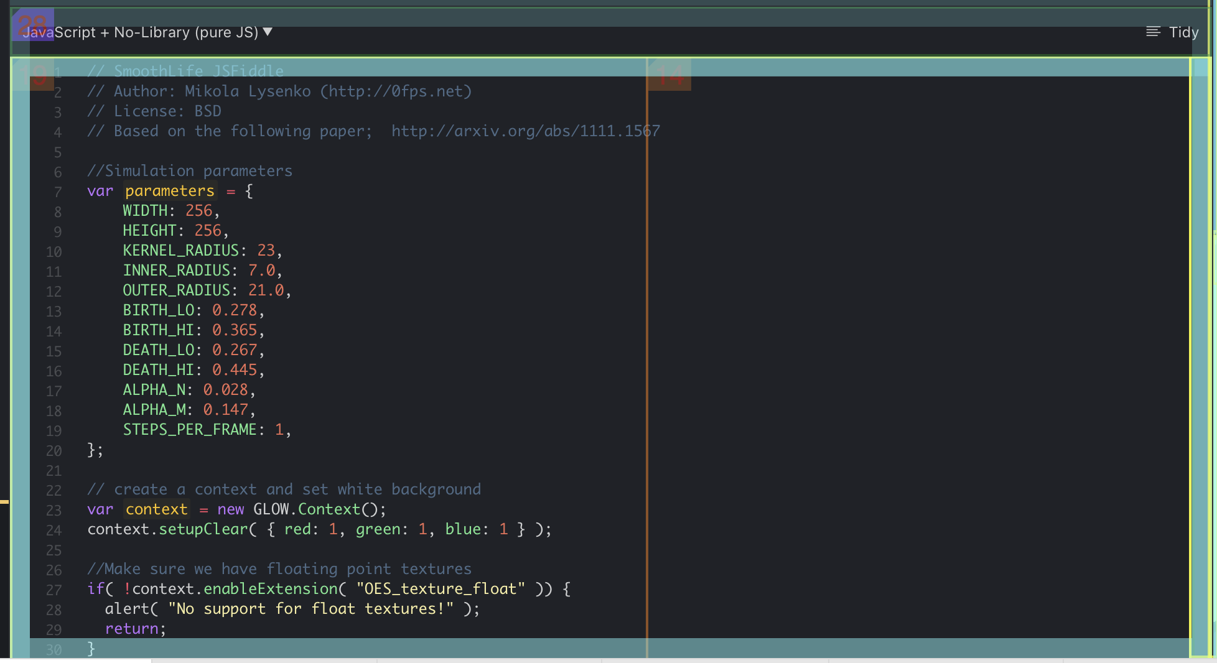Click the OES_texture_float string literal
The image size is (1217, 663).
(440, 588)
